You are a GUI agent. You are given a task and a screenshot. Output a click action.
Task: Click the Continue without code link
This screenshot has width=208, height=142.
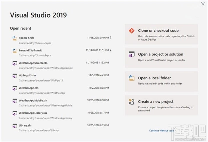click(x=161, y=131)
